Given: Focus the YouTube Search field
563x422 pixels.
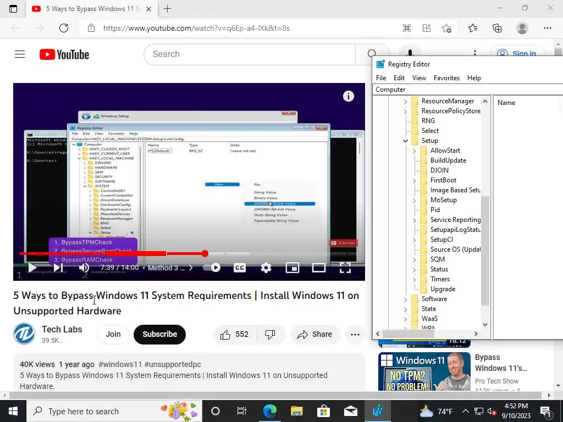Looking at the screenshot, I should click(x=250, y=54).
